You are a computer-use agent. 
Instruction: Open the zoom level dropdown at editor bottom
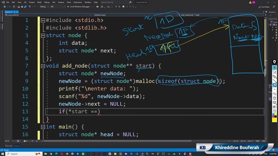(x=9, y=141)
